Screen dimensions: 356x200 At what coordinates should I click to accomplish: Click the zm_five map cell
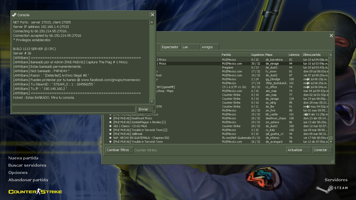point(270,110)
